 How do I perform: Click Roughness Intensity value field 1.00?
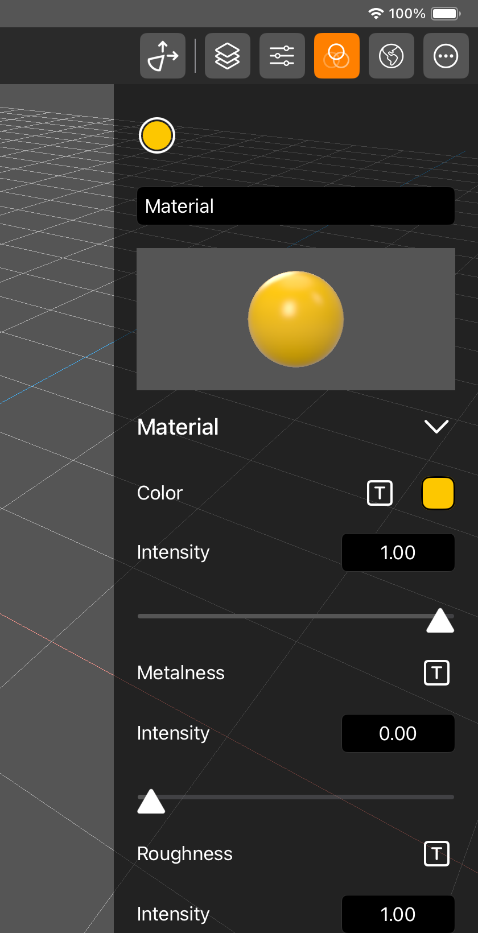[398, 914]
